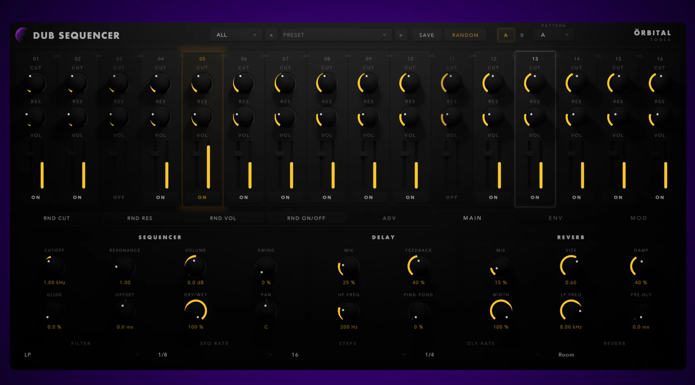
Task: Click the step 13 VOL fader
Action: coord(530,155)
